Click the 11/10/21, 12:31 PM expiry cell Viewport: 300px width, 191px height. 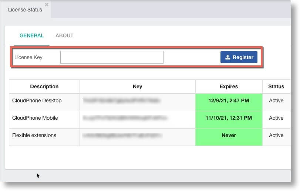click(x=229, y=120)
